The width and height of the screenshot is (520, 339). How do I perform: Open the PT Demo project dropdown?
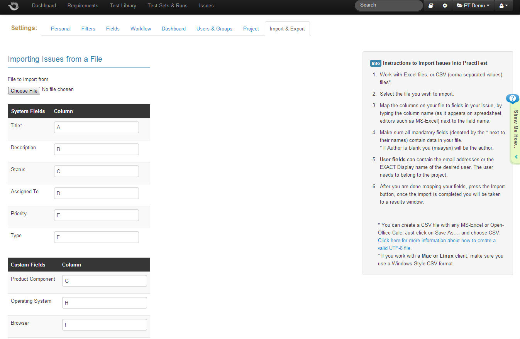[x=473, y=6]
